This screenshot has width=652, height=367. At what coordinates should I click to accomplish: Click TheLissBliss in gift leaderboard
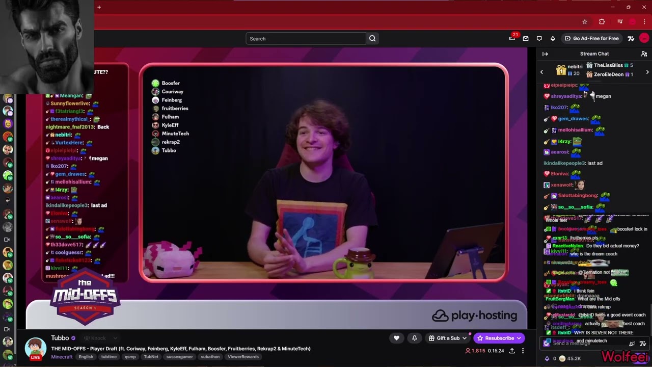pyautogui.click(x=608, y=65)
